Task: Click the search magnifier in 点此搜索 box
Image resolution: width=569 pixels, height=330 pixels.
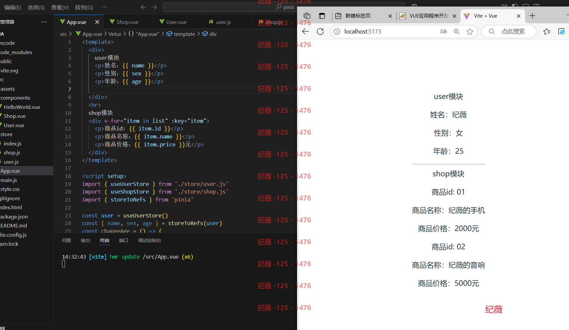Action: (x=492, y=31)
